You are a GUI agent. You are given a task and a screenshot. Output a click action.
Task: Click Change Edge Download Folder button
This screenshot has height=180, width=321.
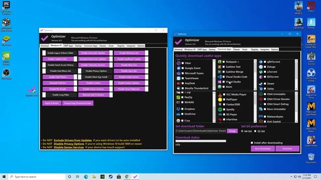click(78, 103)
